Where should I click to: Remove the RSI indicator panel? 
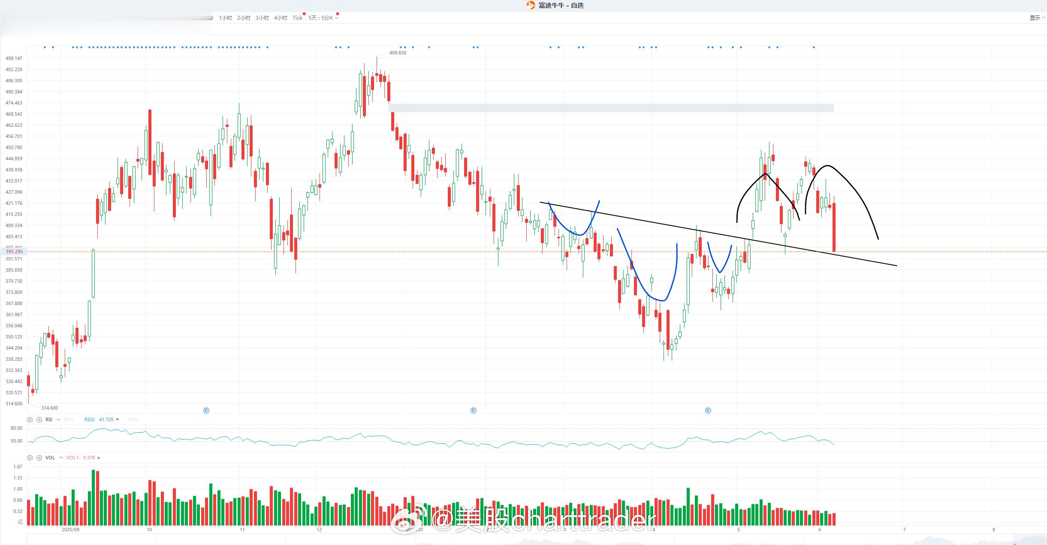tap(39, 419)
